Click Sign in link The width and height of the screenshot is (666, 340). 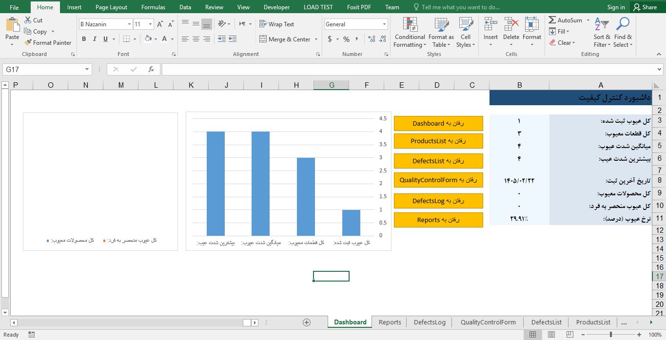[x=616, y=7]
